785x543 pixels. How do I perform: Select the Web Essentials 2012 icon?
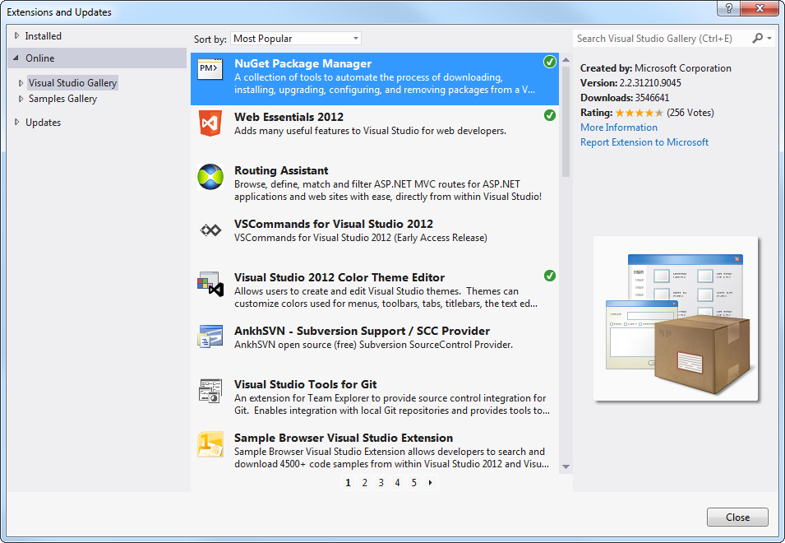[210, 123]
